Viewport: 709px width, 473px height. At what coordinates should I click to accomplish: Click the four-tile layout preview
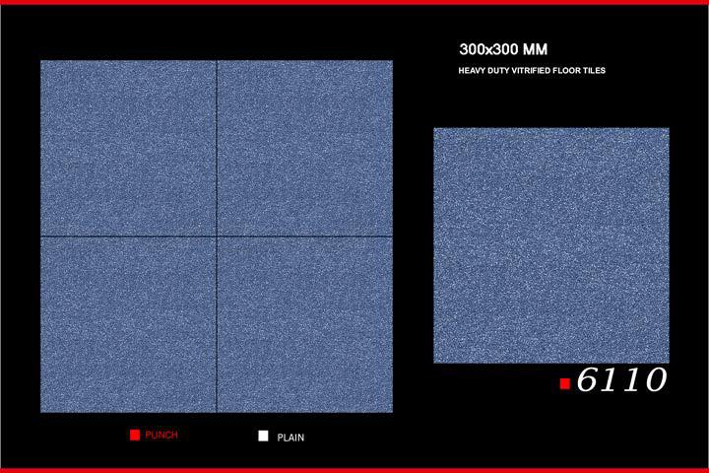coord(217,236)
